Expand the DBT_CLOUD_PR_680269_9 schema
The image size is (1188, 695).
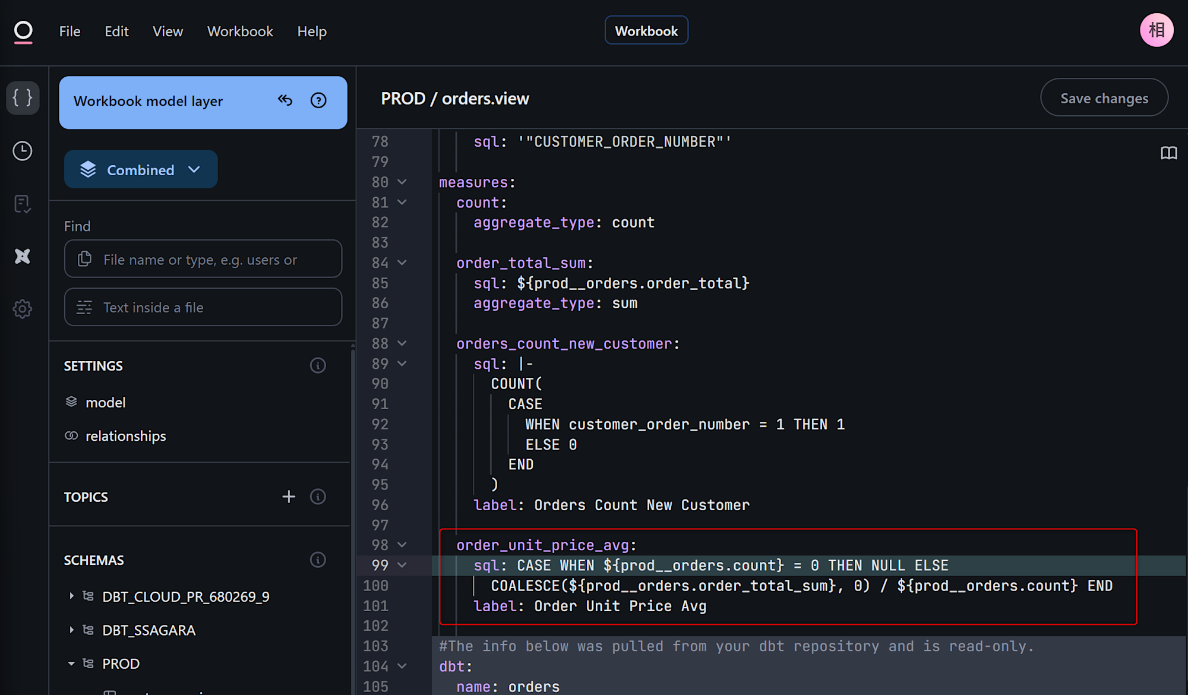pyautogui.click(x=71, y=596)
